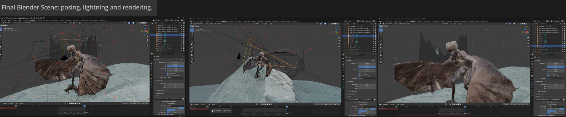Image resolution: width=566 pixels, height=117 pixels.
Task: Select the Annotate tool in right Blender window
Action: pos(381,51)
